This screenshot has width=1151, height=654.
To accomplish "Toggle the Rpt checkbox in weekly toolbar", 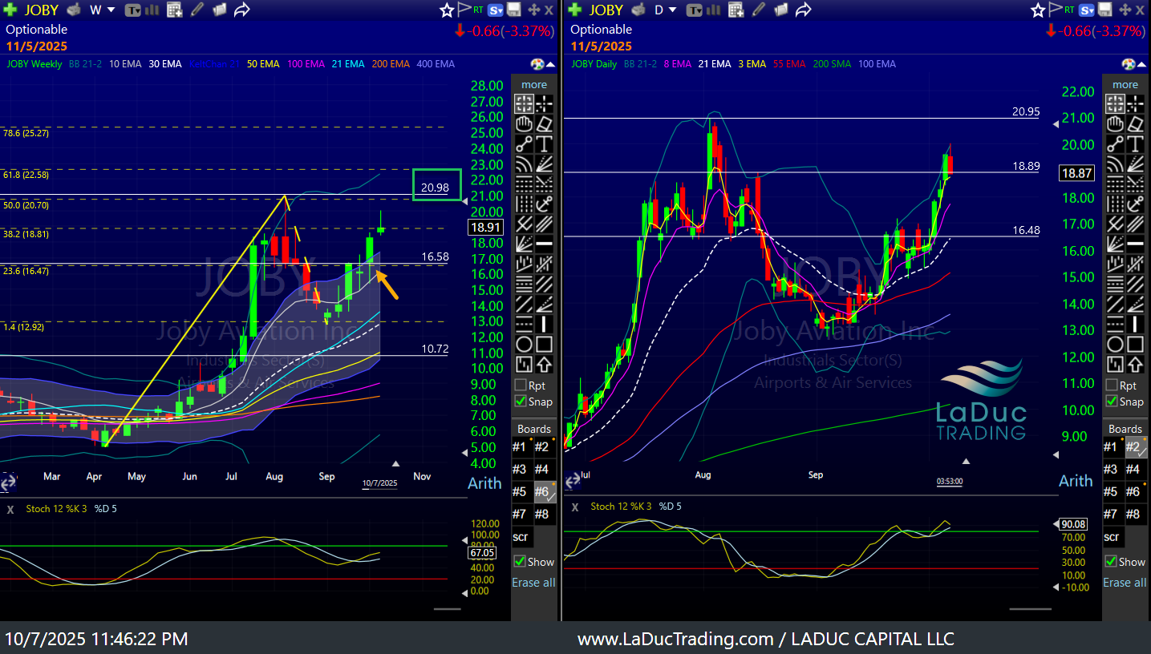I will coord(521,386).
